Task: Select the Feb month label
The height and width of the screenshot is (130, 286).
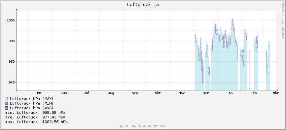Action: click(254, 93)
